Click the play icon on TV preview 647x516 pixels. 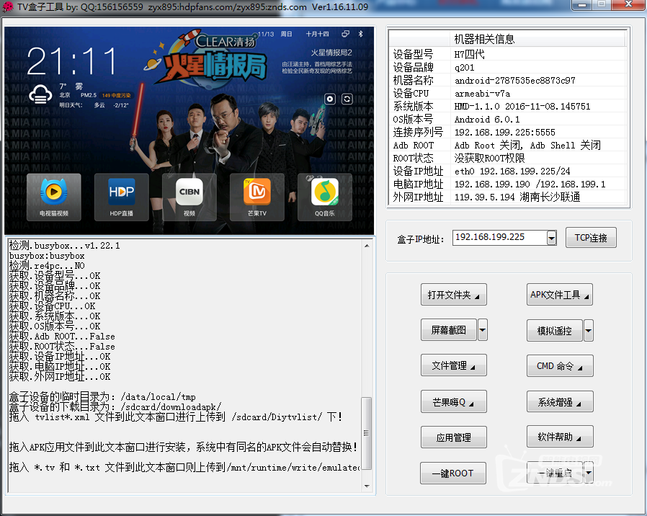[330, 99]
